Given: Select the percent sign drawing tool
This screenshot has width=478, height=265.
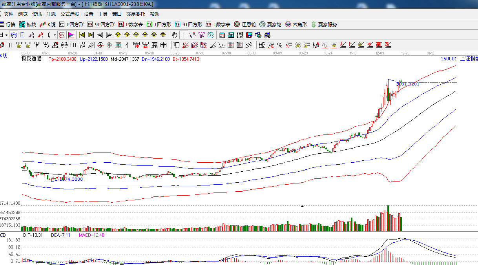Looking at the screenshot, I should 280,45.
